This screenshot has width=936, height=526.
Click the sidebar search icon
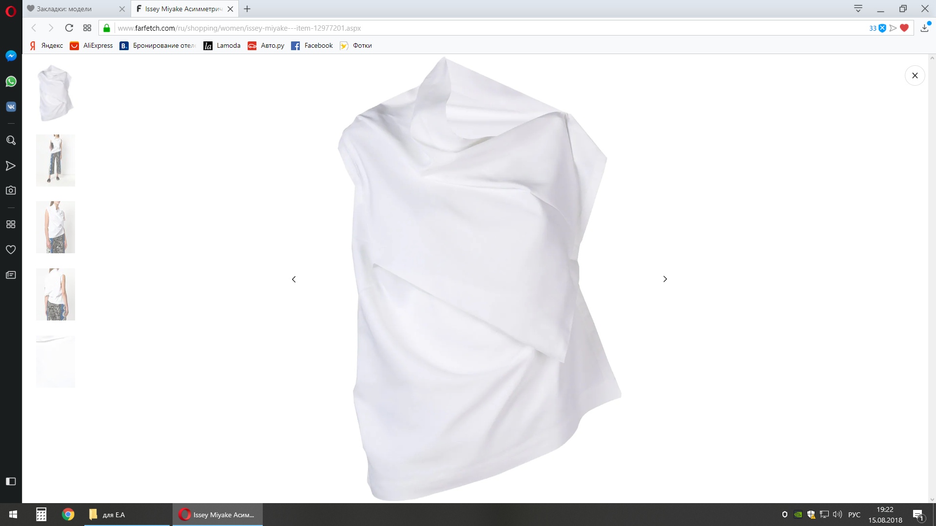click(x=11, y=141)
